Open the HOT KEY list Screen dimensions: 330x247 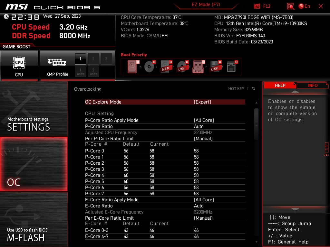click(x=236, y=89)
